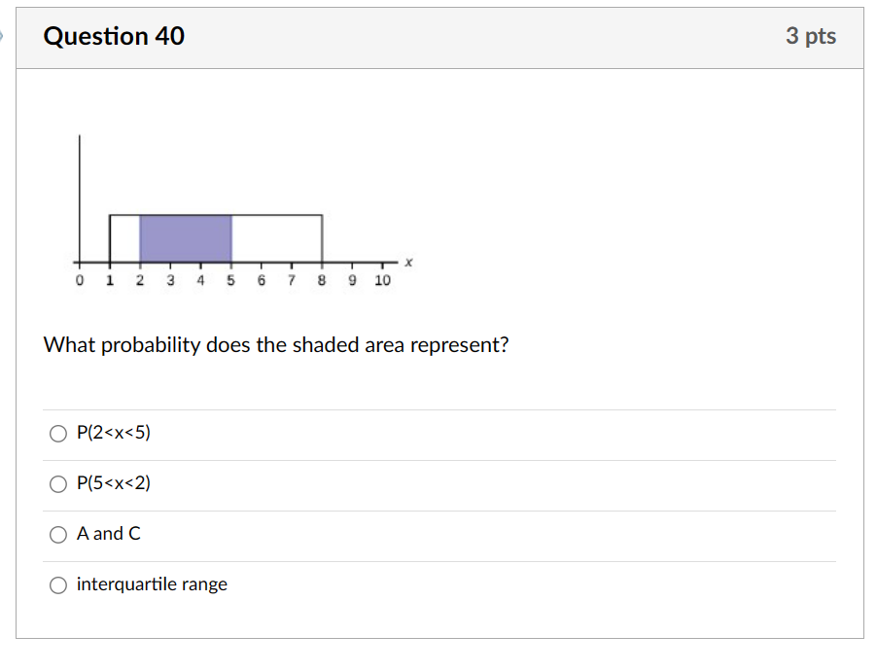
Task: Click the question prompt about the shaded area
Action: 276,345
